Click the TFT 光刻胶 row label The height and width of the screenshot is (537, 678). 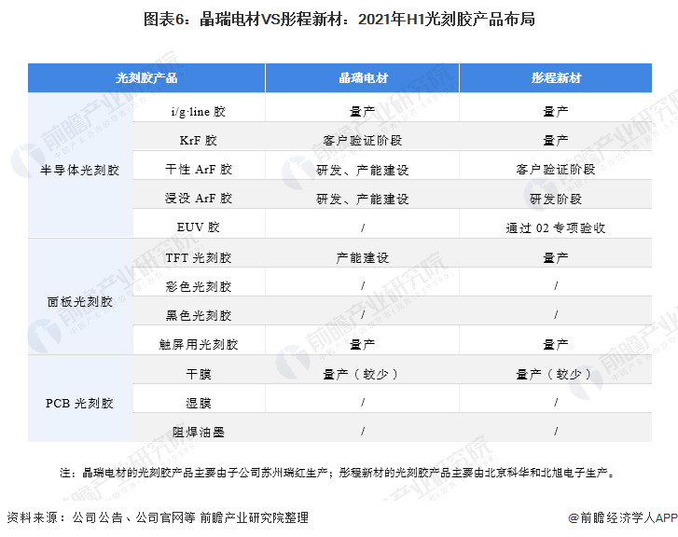point(199,257)
